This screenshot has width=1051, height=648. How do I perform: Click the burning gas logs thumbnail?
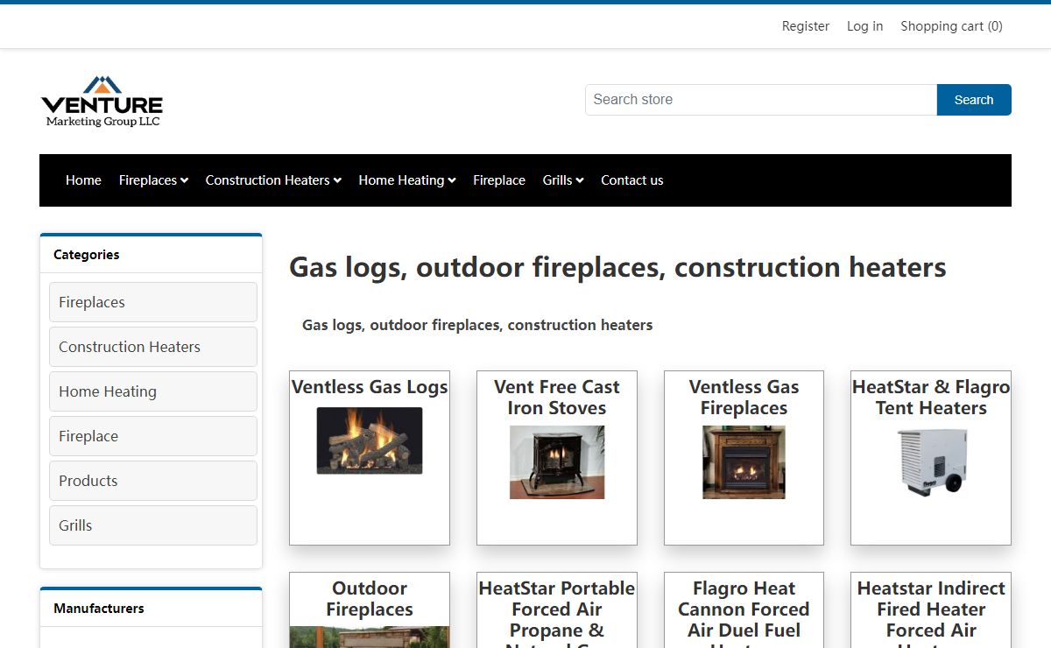tap(370, 440)
